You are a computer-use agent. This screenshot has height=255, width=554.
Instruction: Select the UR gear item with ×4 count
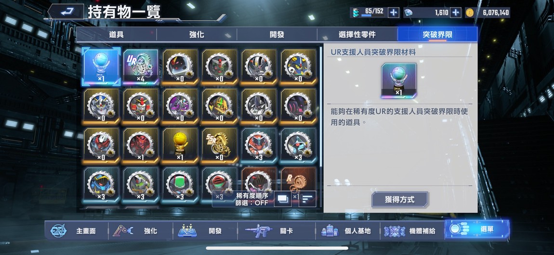pos(141,67)
